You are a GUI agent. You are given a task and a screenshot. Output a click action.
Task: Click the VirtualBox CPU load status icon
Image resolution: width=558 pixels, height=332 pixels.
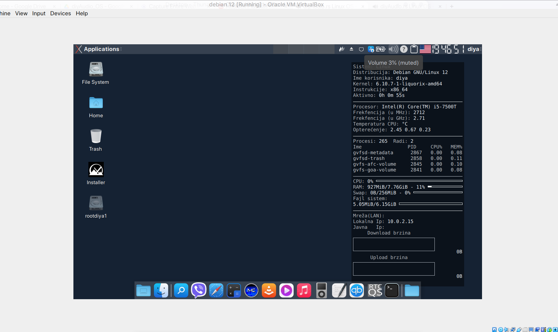543,330
